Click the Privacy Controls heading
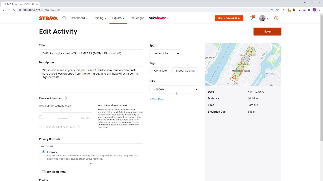The height and width of the screenshot is (181, 323). coord(49,139)
